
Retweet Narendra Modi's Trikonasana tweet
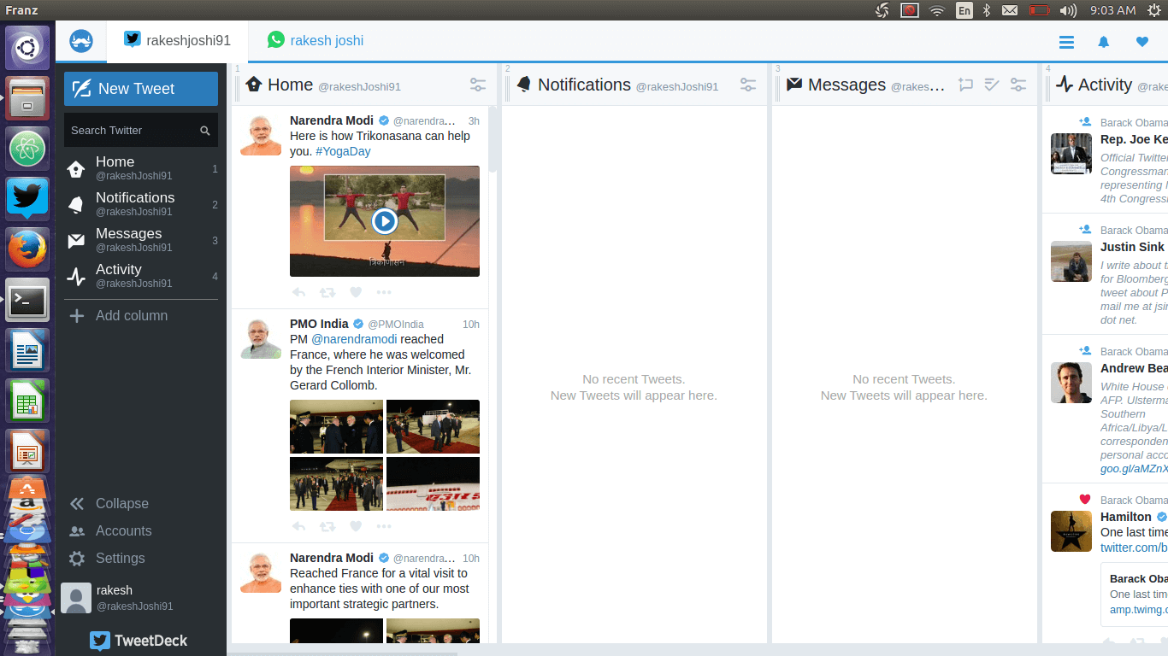(327, 292)
